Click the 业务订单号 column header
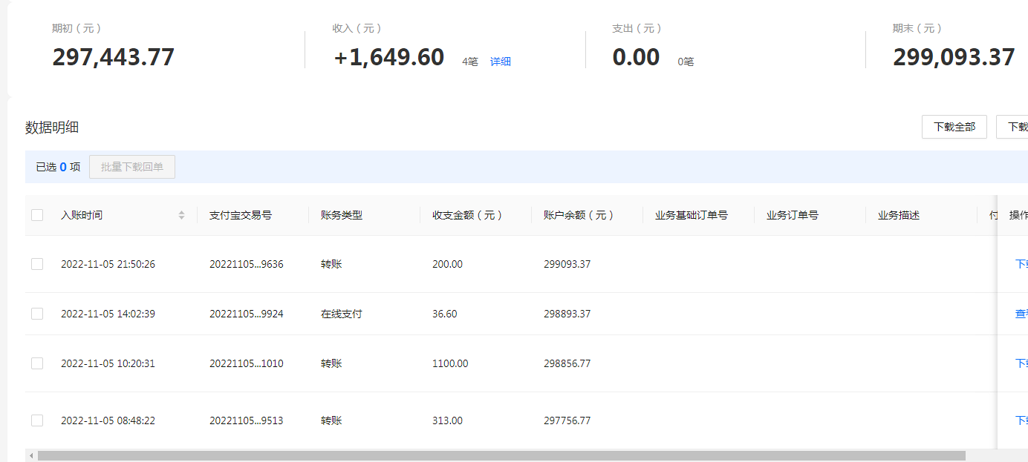This screenshot has width=1028, height=462. (x=793, y=215)
